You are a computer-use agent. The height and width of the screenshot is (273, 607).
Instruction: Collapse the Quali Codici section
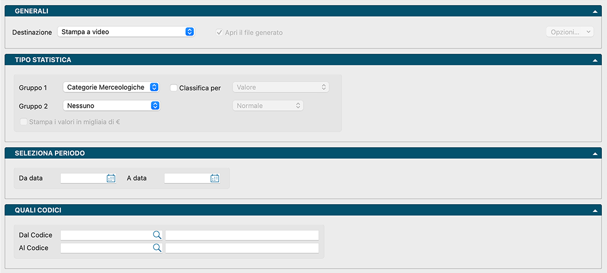click(595, 210)
